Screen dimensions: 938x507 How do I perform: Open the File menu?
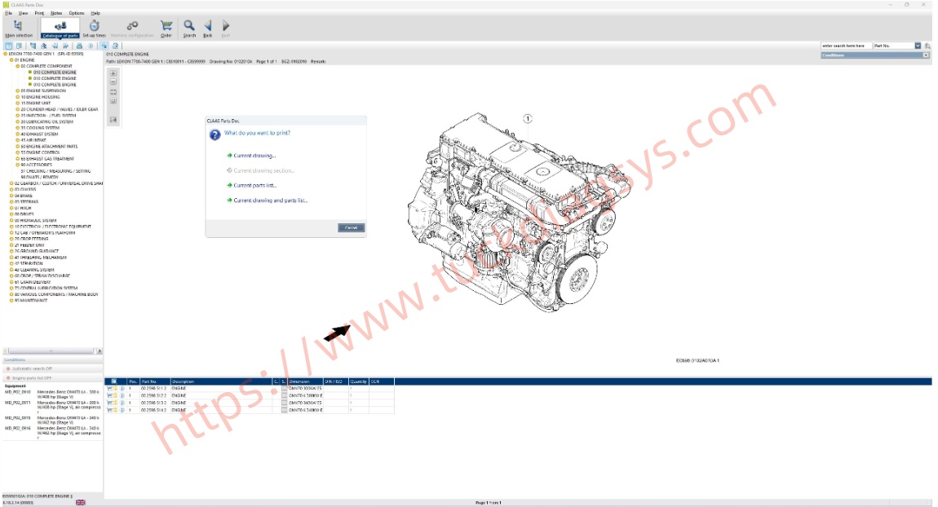[x=8, y=13]
